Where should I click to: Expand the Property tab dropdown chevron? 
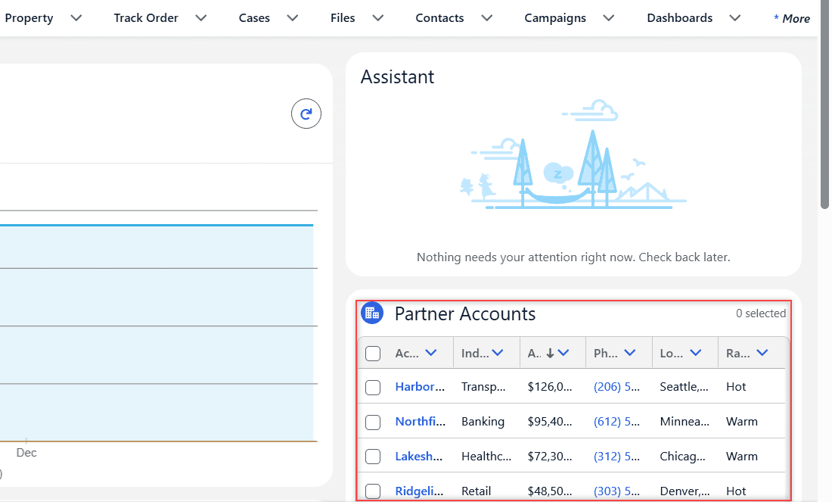(x=76, y=18)
